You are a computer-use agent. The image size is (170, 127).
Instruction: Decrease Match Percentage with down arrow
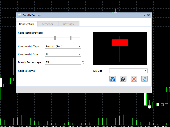coord(83,63)
